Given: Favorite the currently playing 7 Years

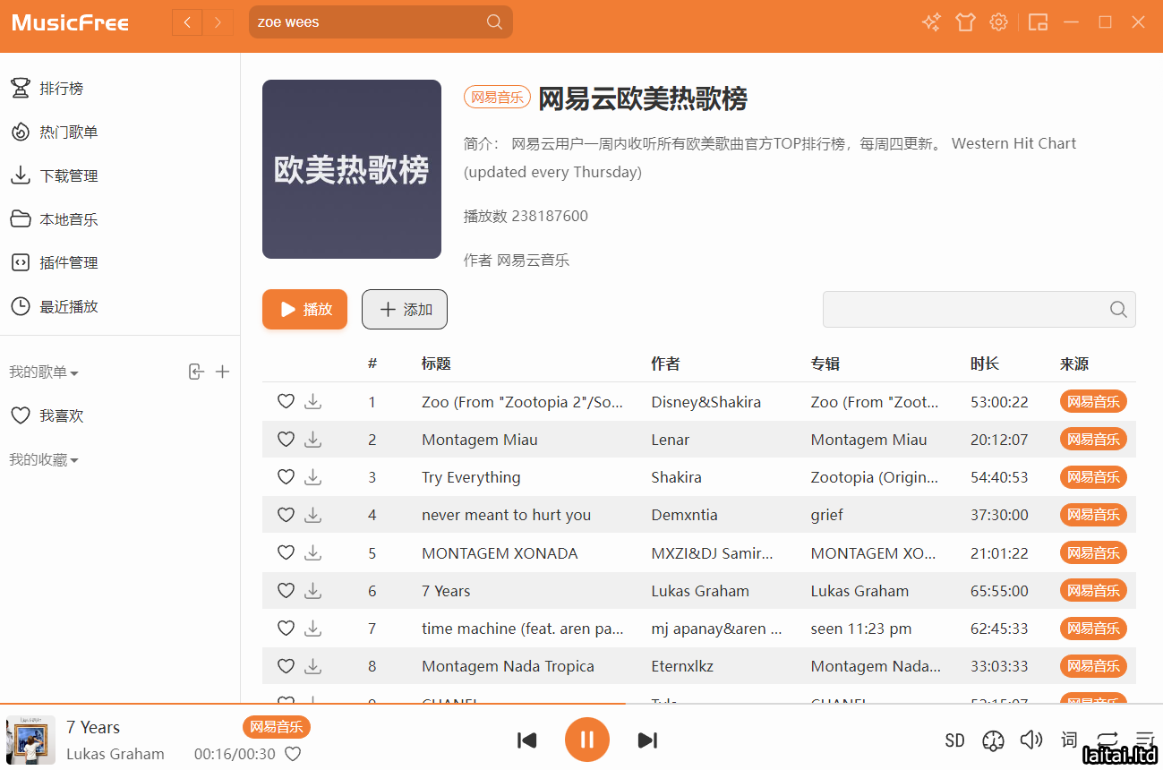Looking at the screenshot, I should pos(293,754).
